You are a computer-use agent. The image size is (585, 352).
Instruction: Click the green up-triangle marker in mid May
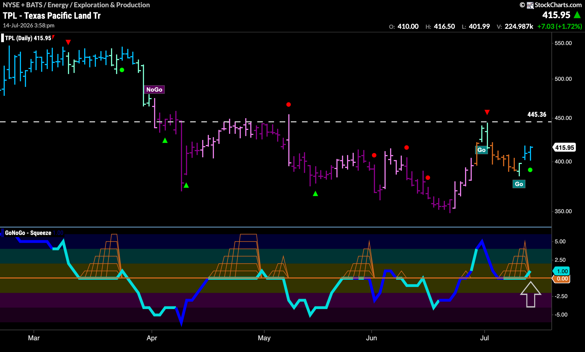point(315,193)
